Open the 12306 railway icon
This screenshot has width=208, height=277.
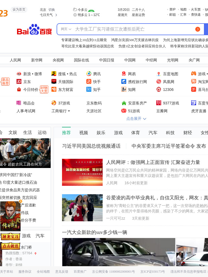159,89
